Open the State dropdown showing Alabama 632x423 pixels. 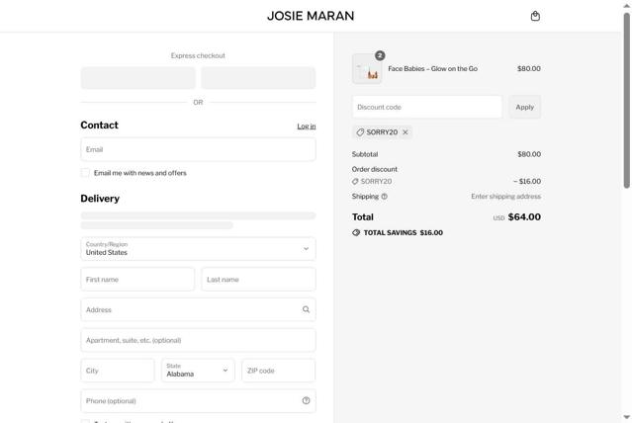(x=198, y=371)
